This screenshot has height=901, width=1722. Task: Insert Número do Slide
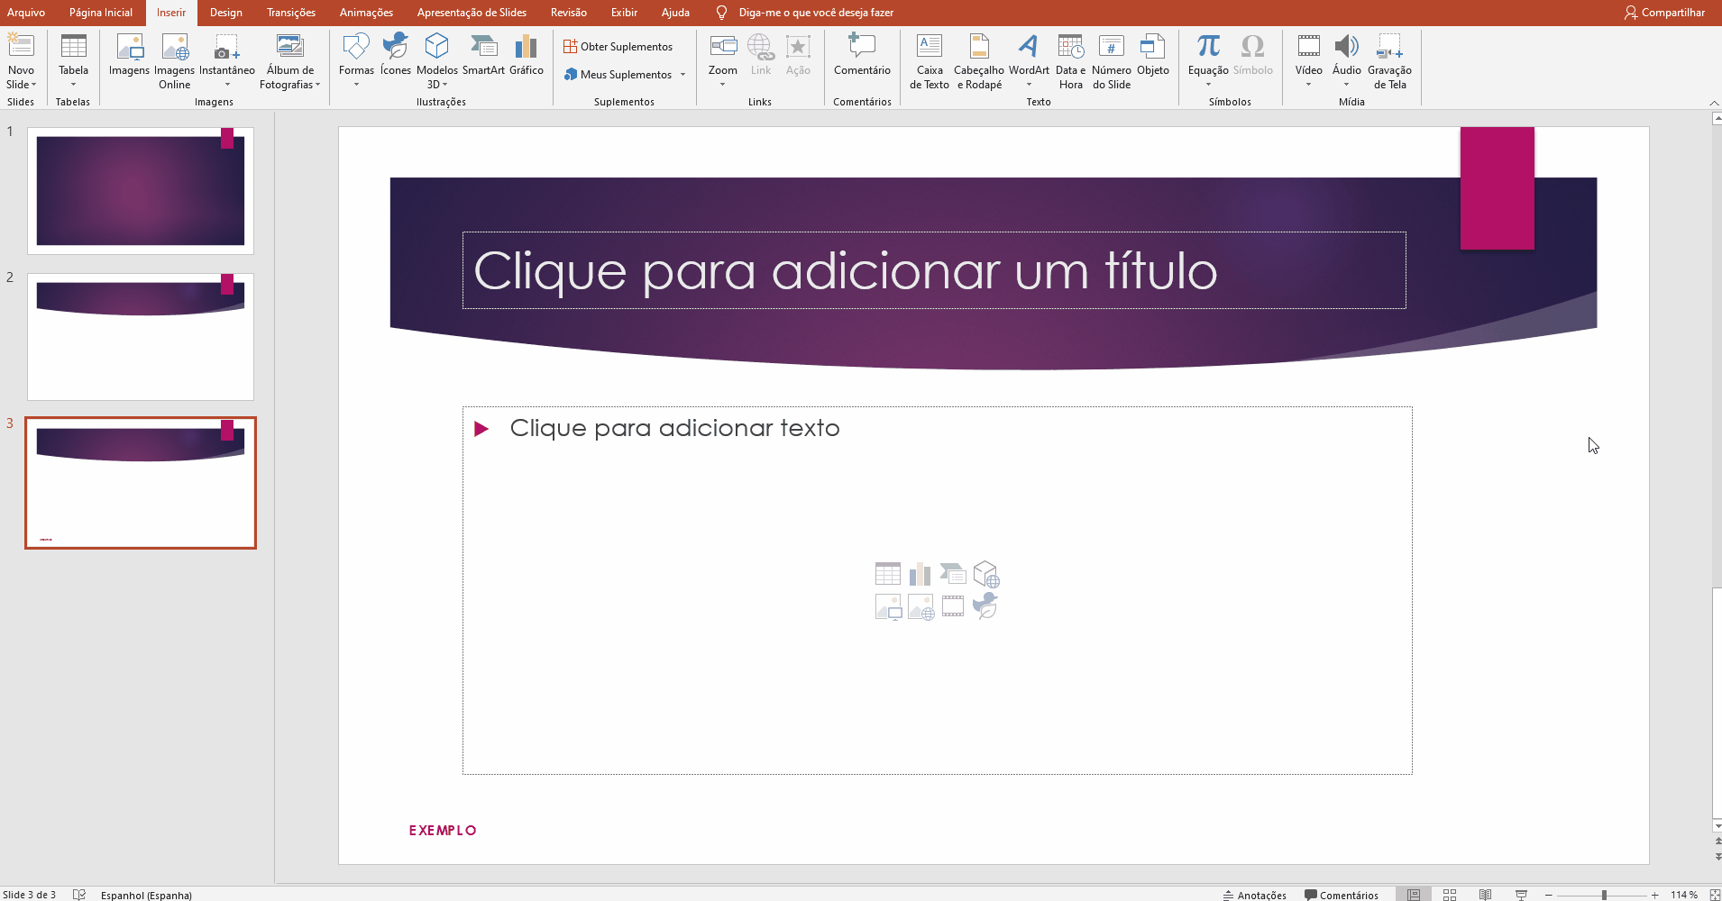[x=1111, y=61]
